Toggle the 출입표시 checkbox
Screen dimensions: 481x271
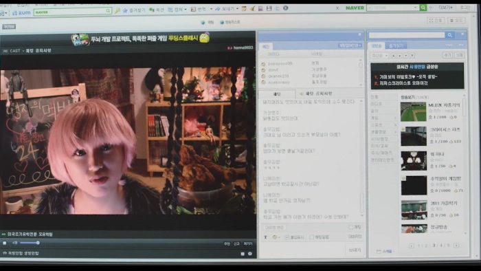click(287, 237)
